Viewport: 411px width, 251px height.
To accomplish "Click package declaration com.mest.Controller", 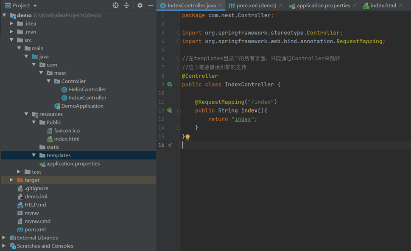I will click(x=239, y=15).
